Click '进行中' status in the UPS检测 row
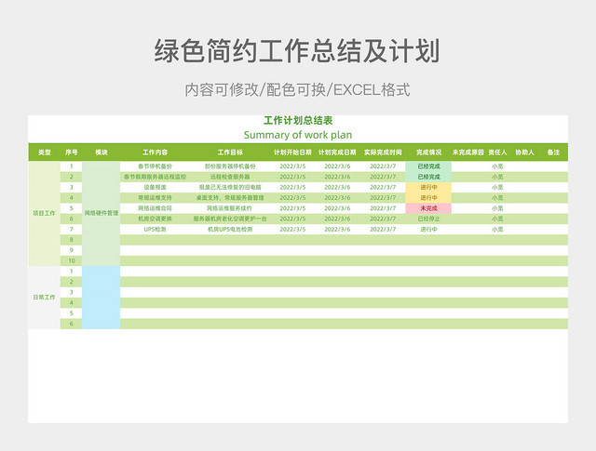Image resolution: width=596 pixels, height=451 pixels. coord(428,230)
